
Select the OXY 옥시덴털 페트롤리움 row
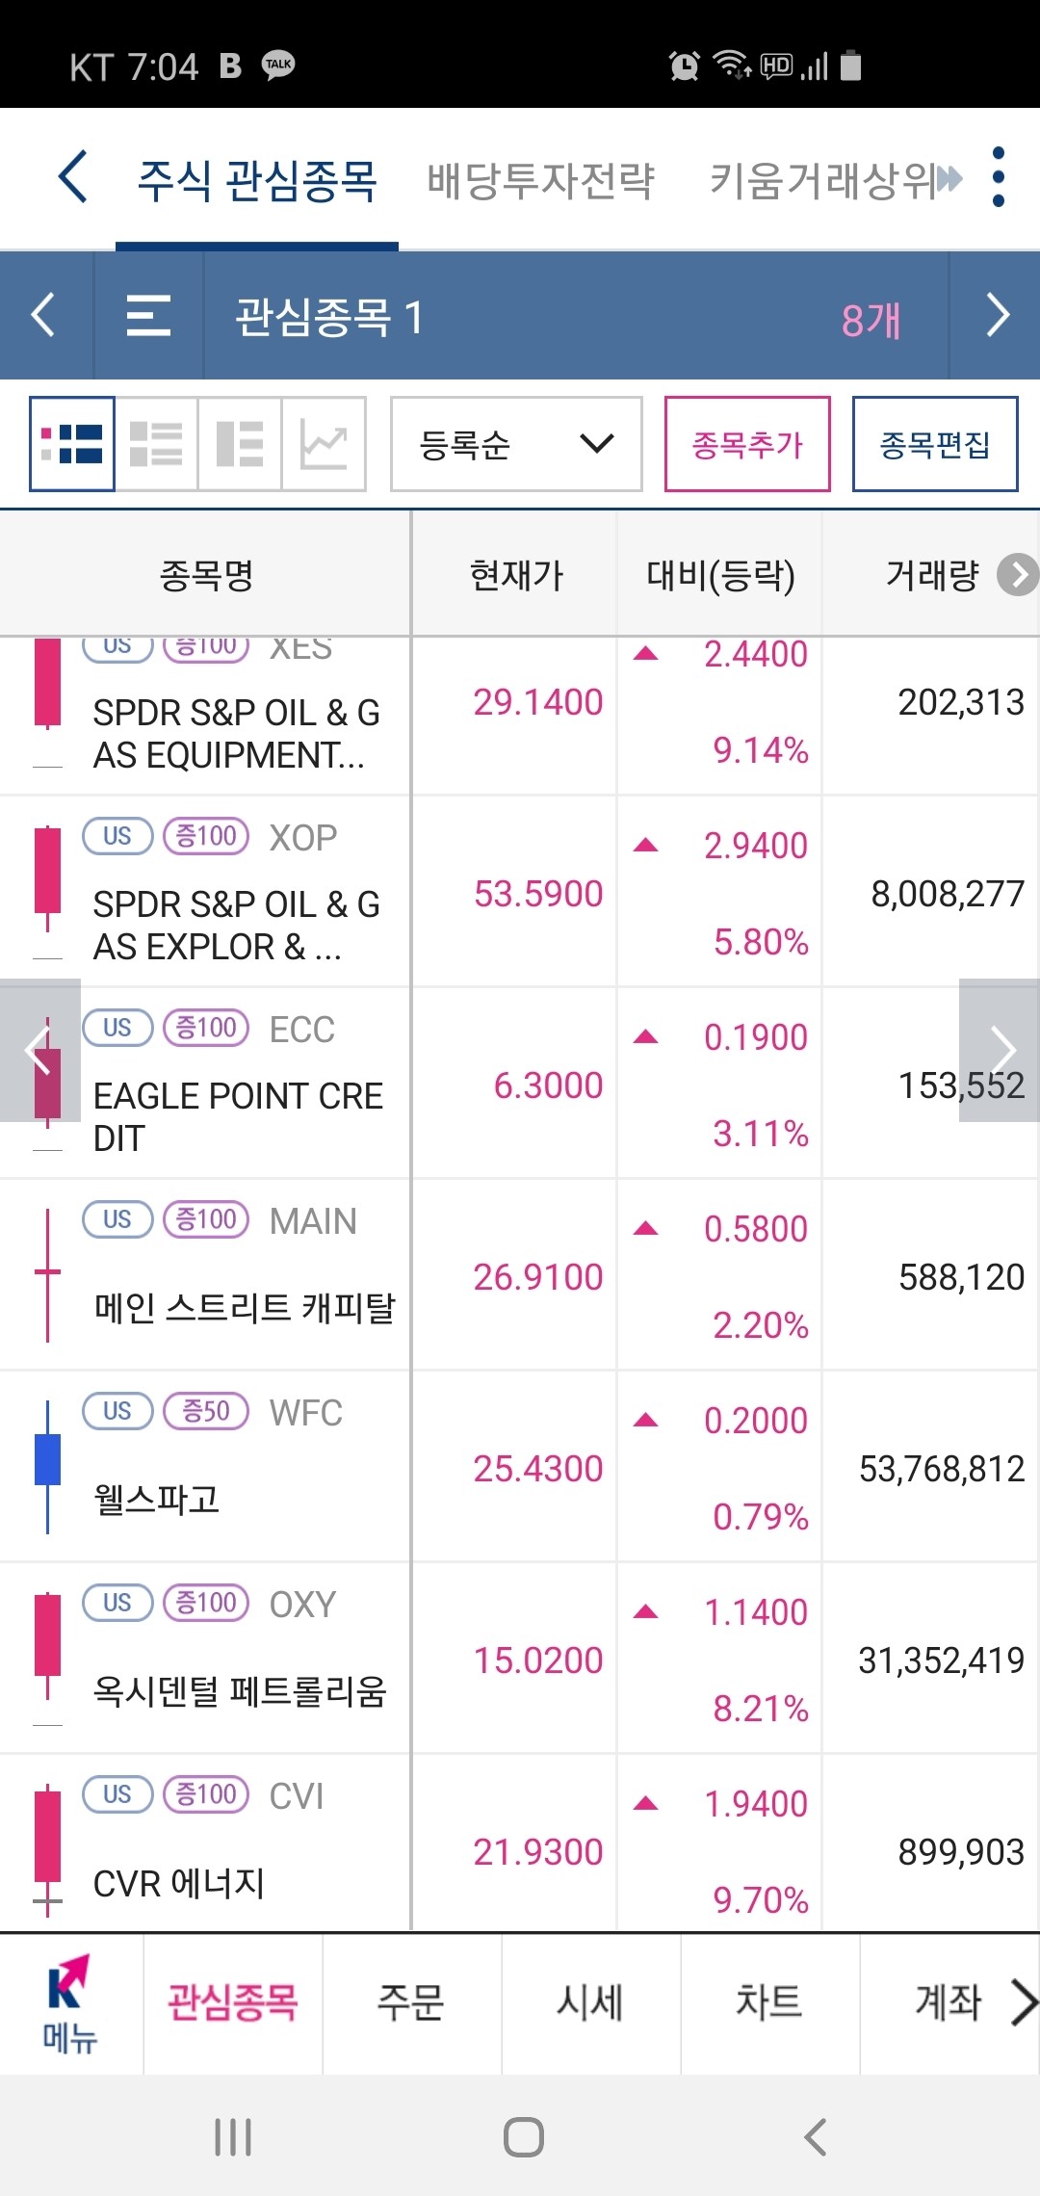point(520,1659)
